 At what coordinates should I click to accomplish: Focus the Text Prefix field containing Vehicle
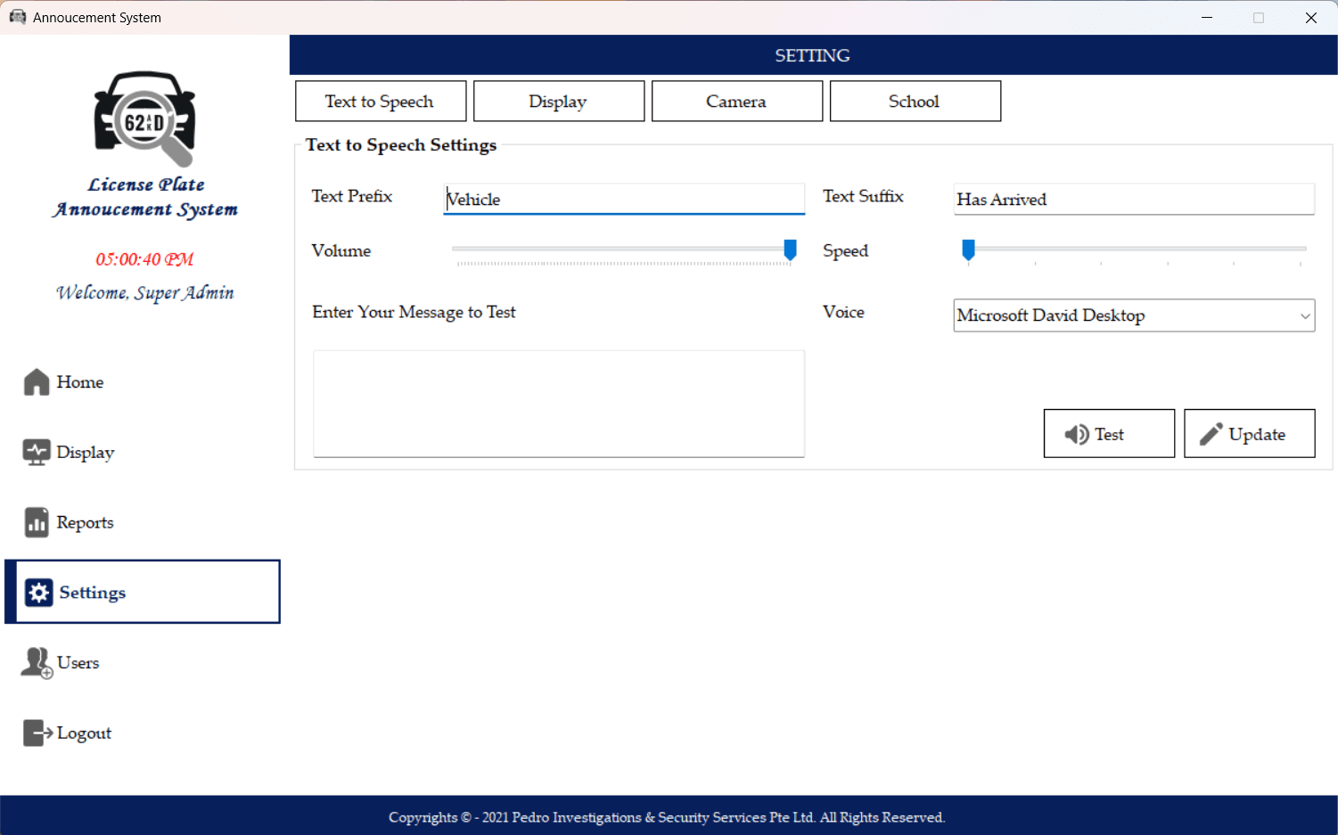(x=624, y=200)
